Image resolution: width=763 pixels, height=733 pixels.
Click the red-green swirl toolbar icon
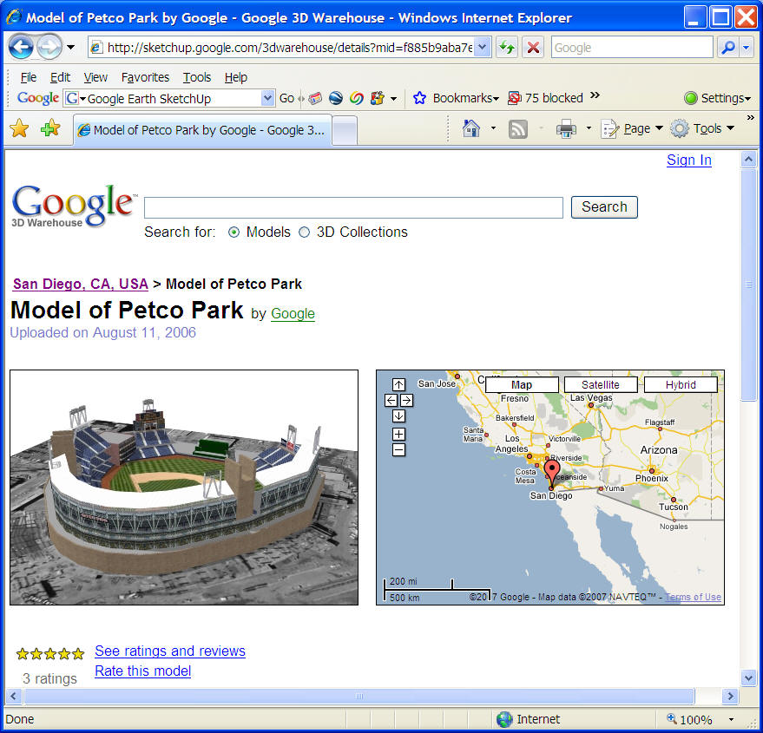356,98
